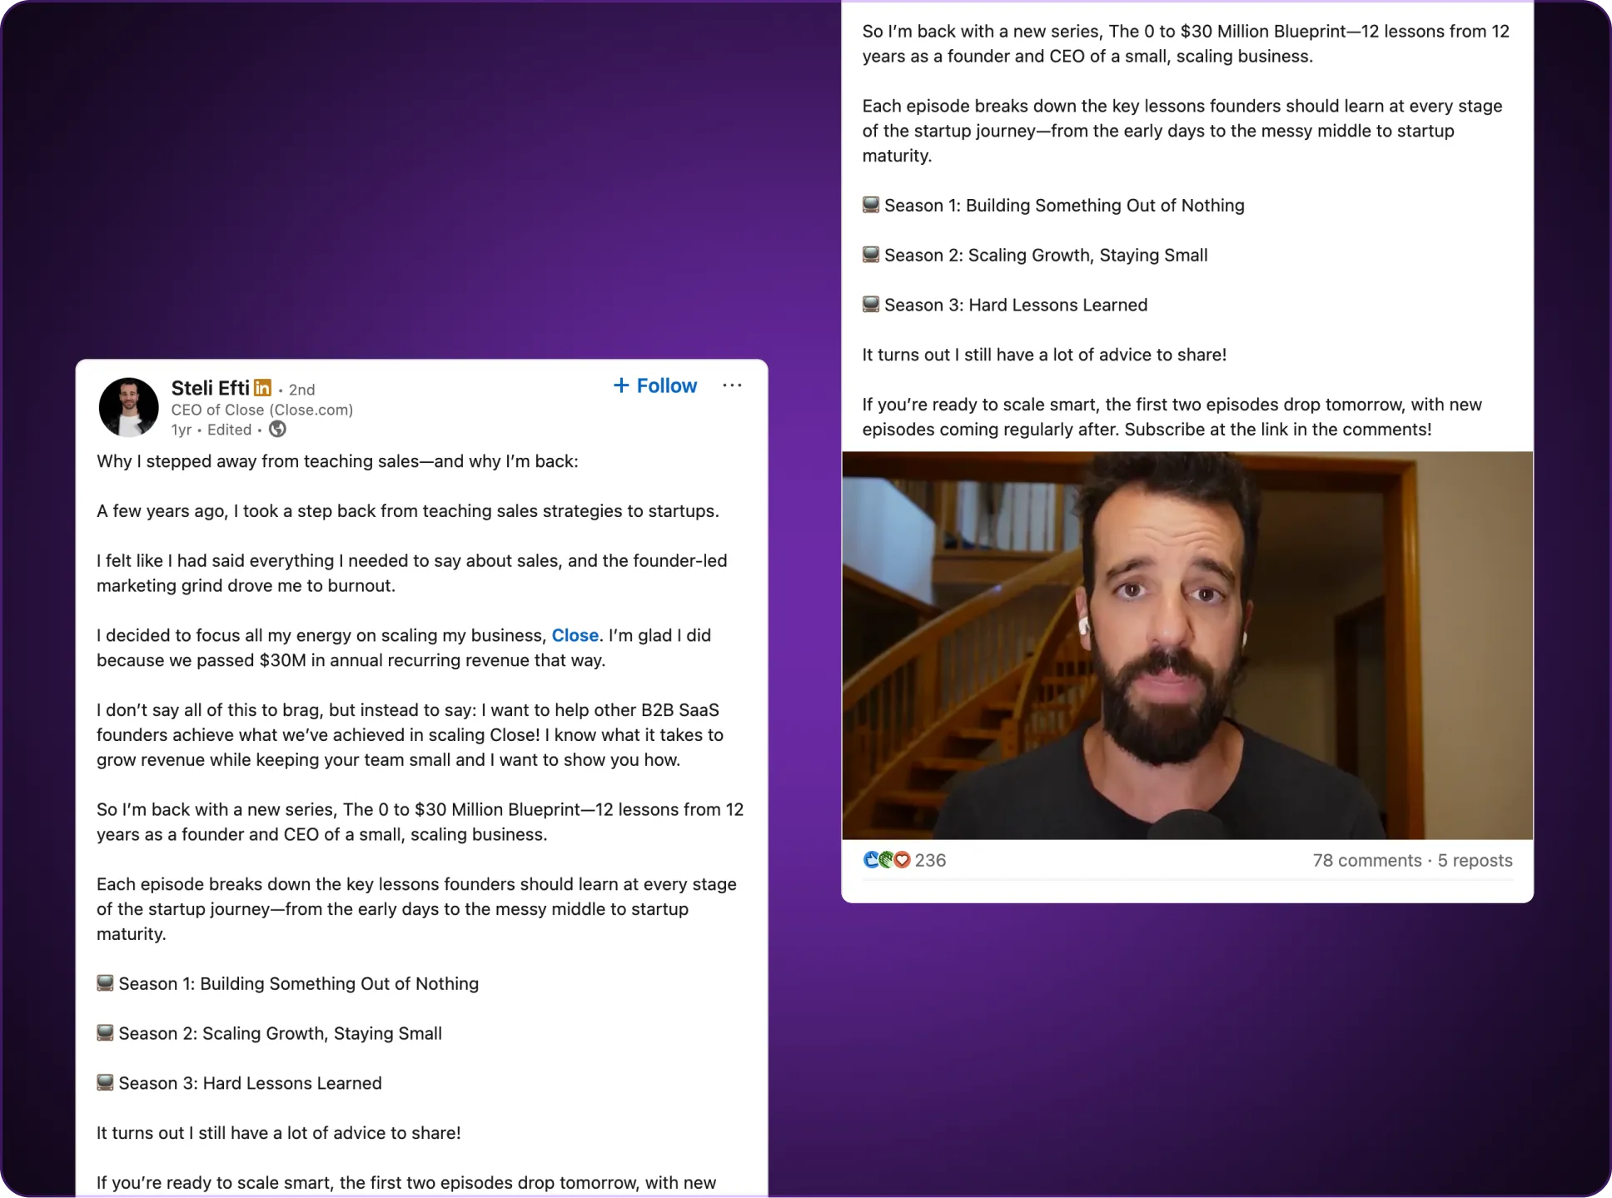Click the 1yr Edited timestamp

(211, 430)
